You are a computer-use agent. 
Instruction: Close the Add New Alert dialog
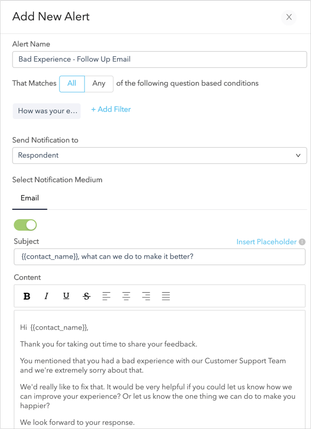pyautogui.click(x=289, y=17)
